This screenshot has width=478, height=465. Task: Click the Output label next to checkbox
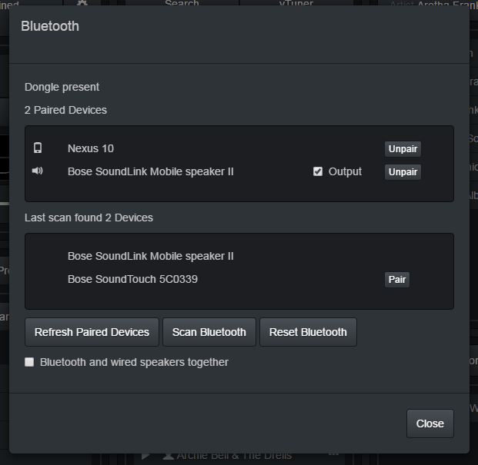[345, 171]
